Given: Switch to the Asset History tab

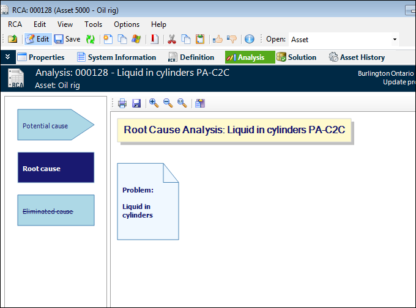Looking at the screenshot, I should [x=357, y=57].
